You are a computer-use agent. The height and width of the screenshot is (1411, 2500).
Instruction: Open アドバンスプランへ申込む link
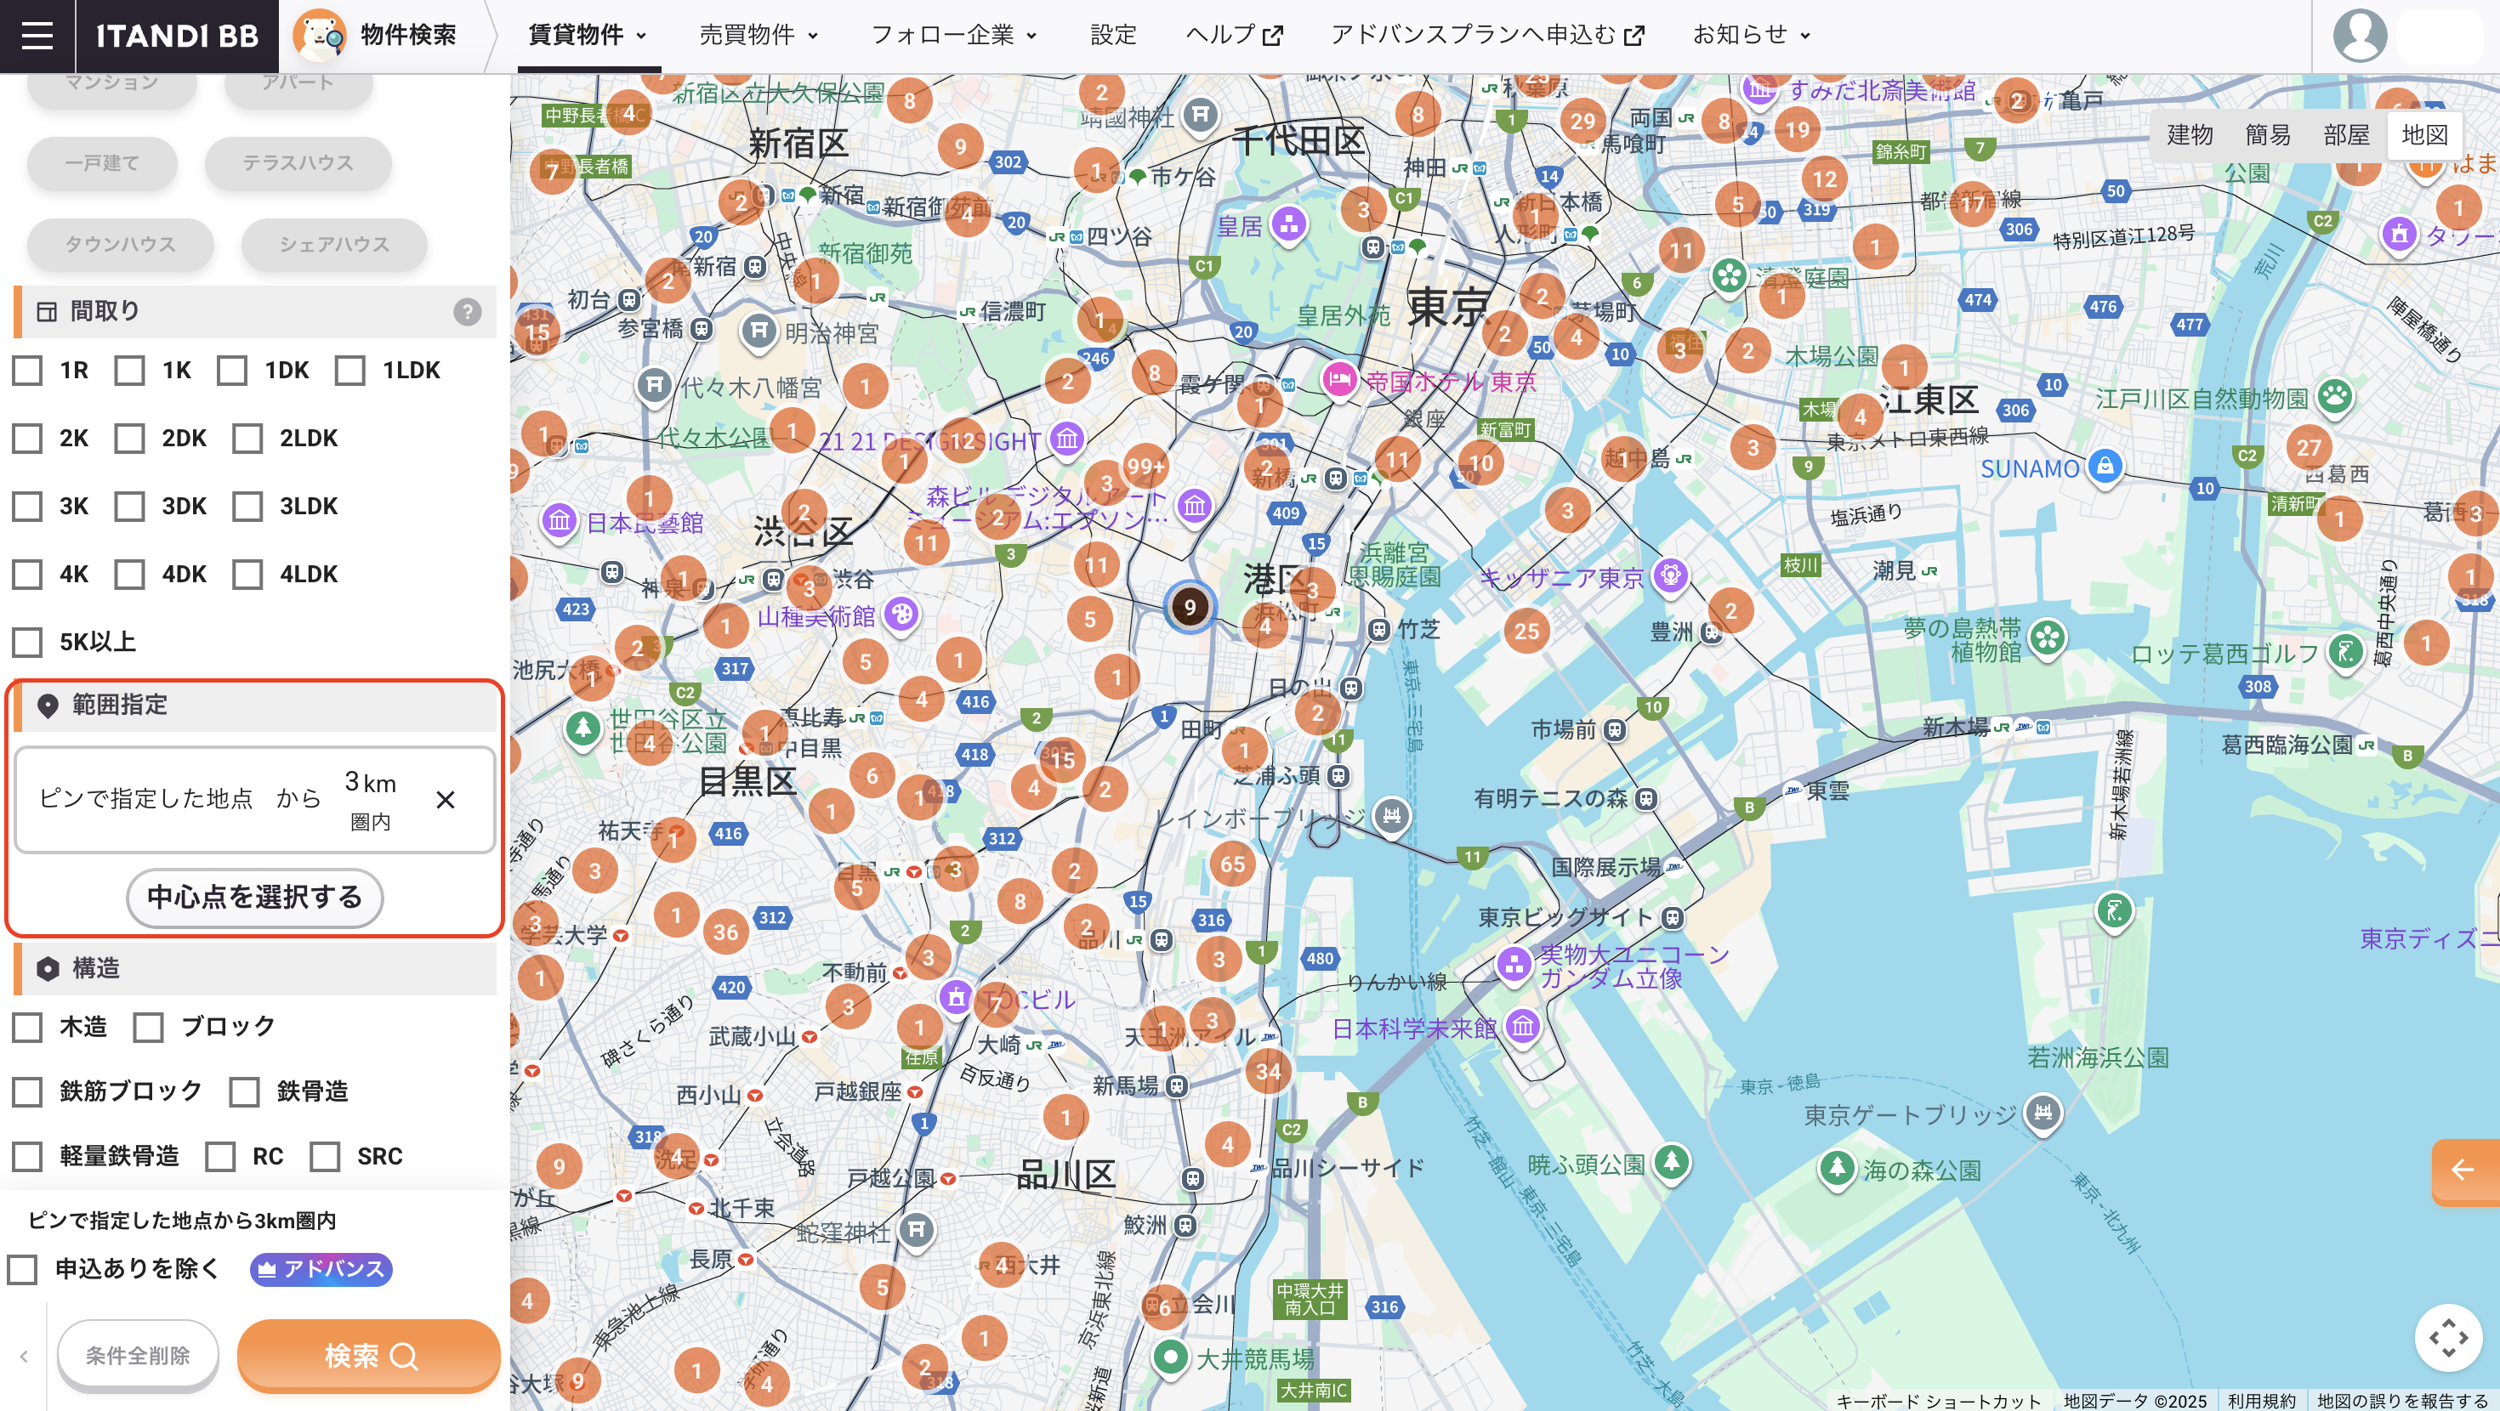(1488, 35)
